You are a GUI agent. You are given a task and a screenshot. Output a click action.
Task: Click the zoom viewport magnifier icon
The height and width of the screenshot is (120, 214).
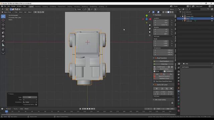pos(150,25)
